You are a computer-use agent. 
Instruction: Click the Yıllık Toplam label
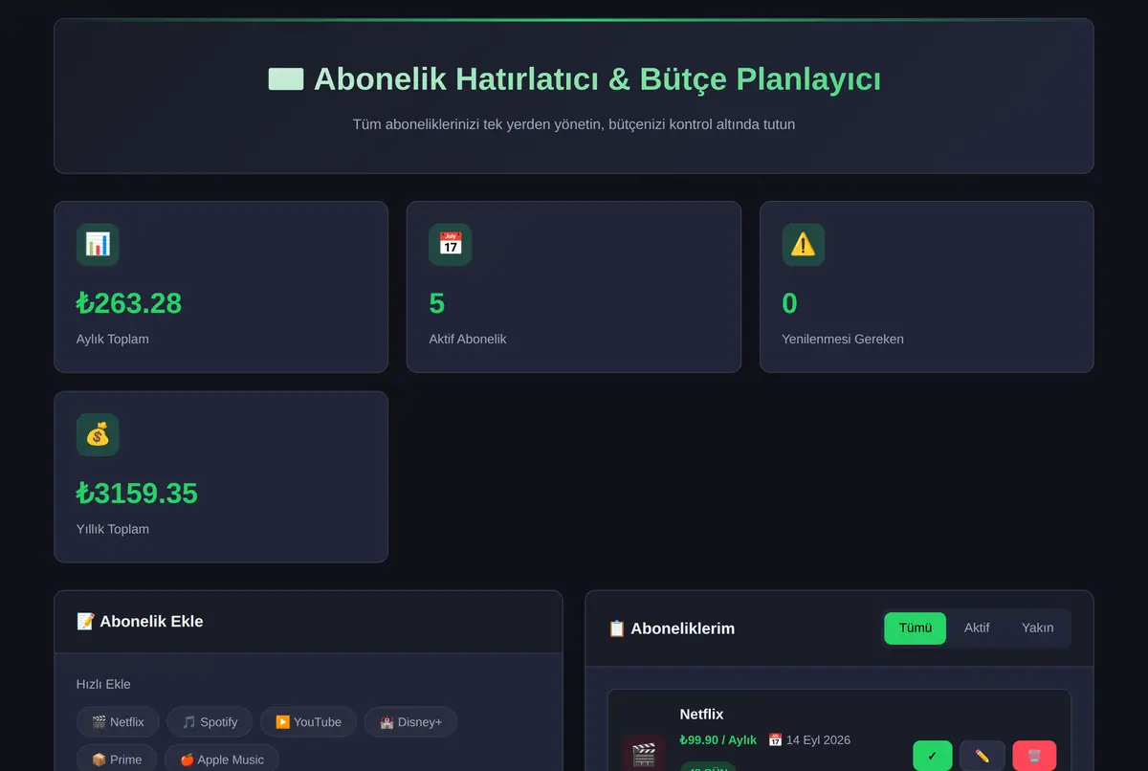click(113, 530)
